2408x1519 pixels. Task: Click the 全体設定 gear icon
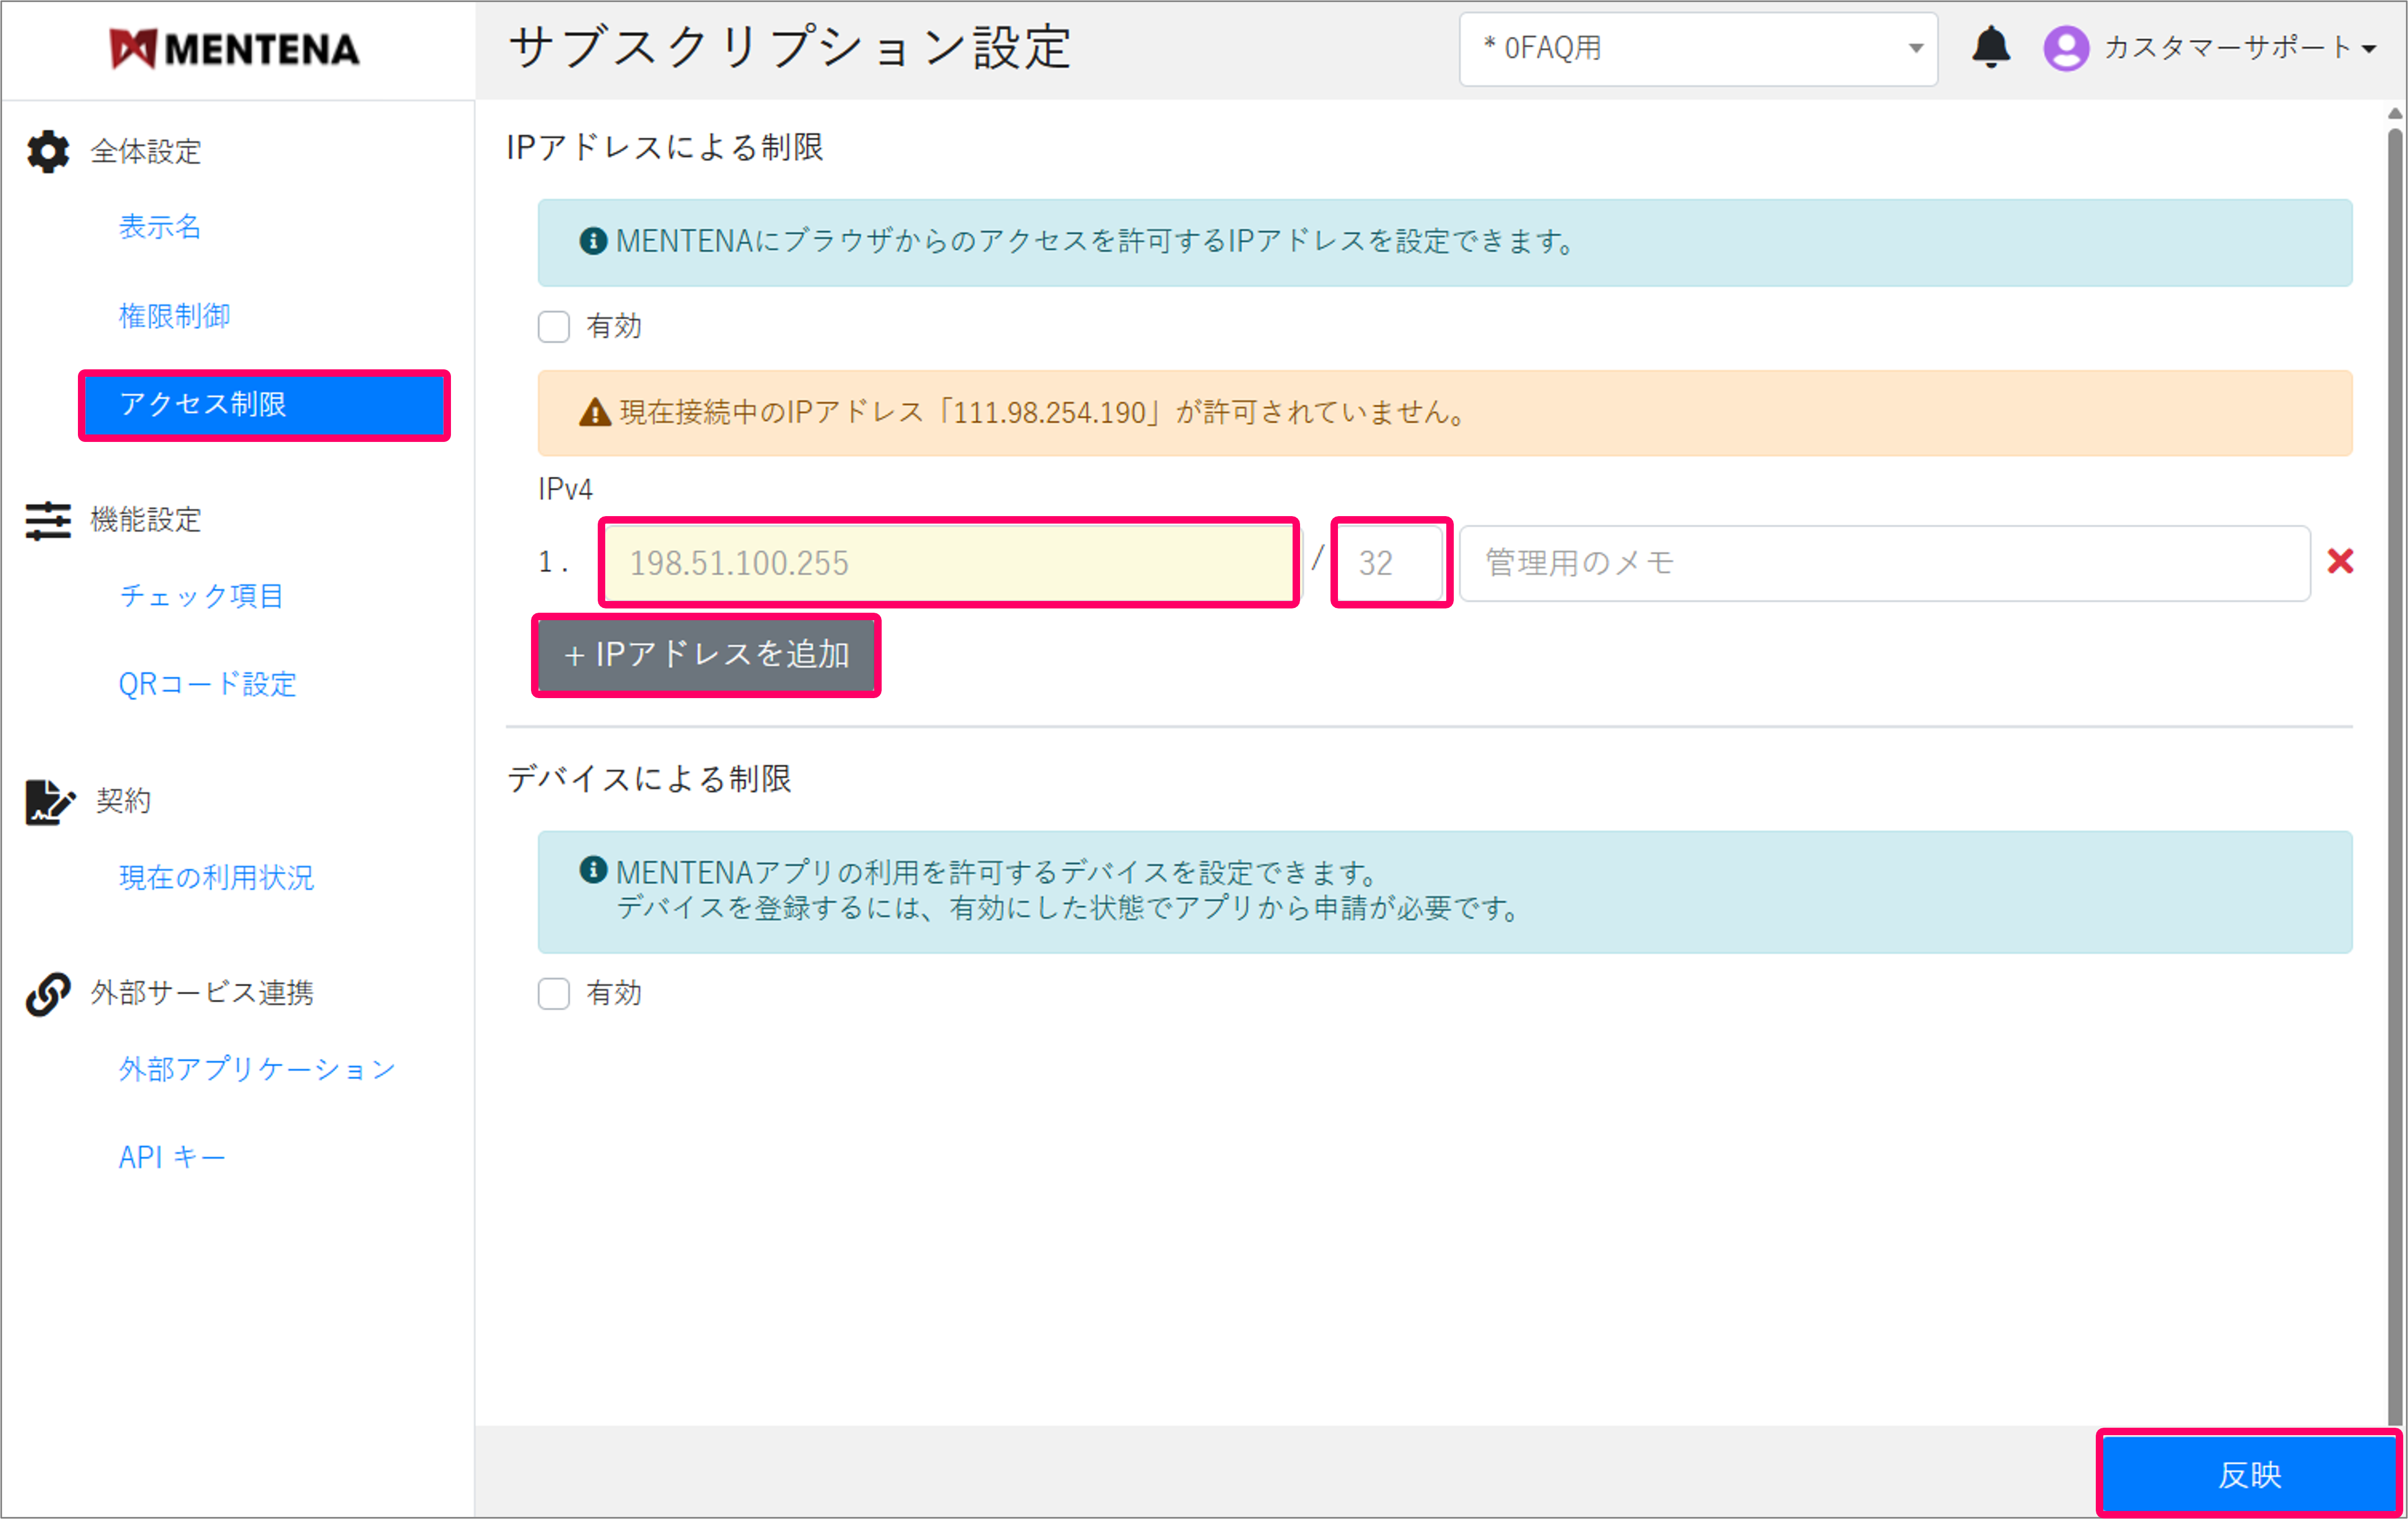click(x=47, y=152)
